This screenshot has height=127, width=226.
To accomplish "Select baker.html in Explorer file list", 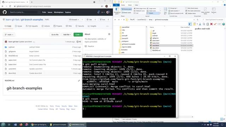I will pyautogui.click(x=156, y=43).
